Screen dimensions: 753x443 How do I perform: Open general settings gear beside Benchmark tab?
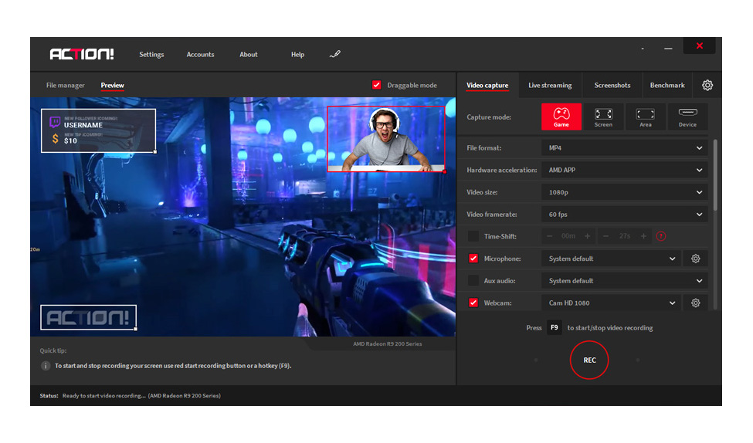707,85
